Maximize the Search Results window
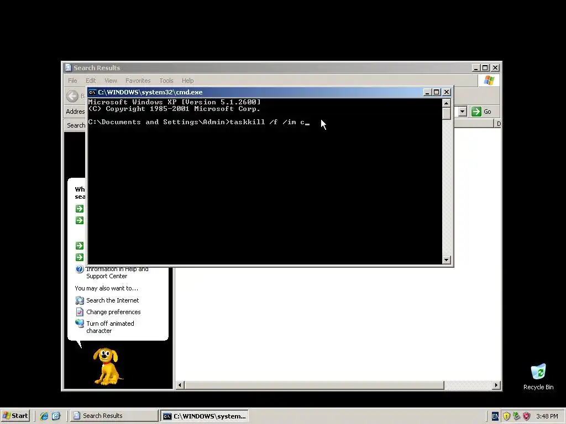Viewport: 566px width, 424px height. click(x=485, y=67)
